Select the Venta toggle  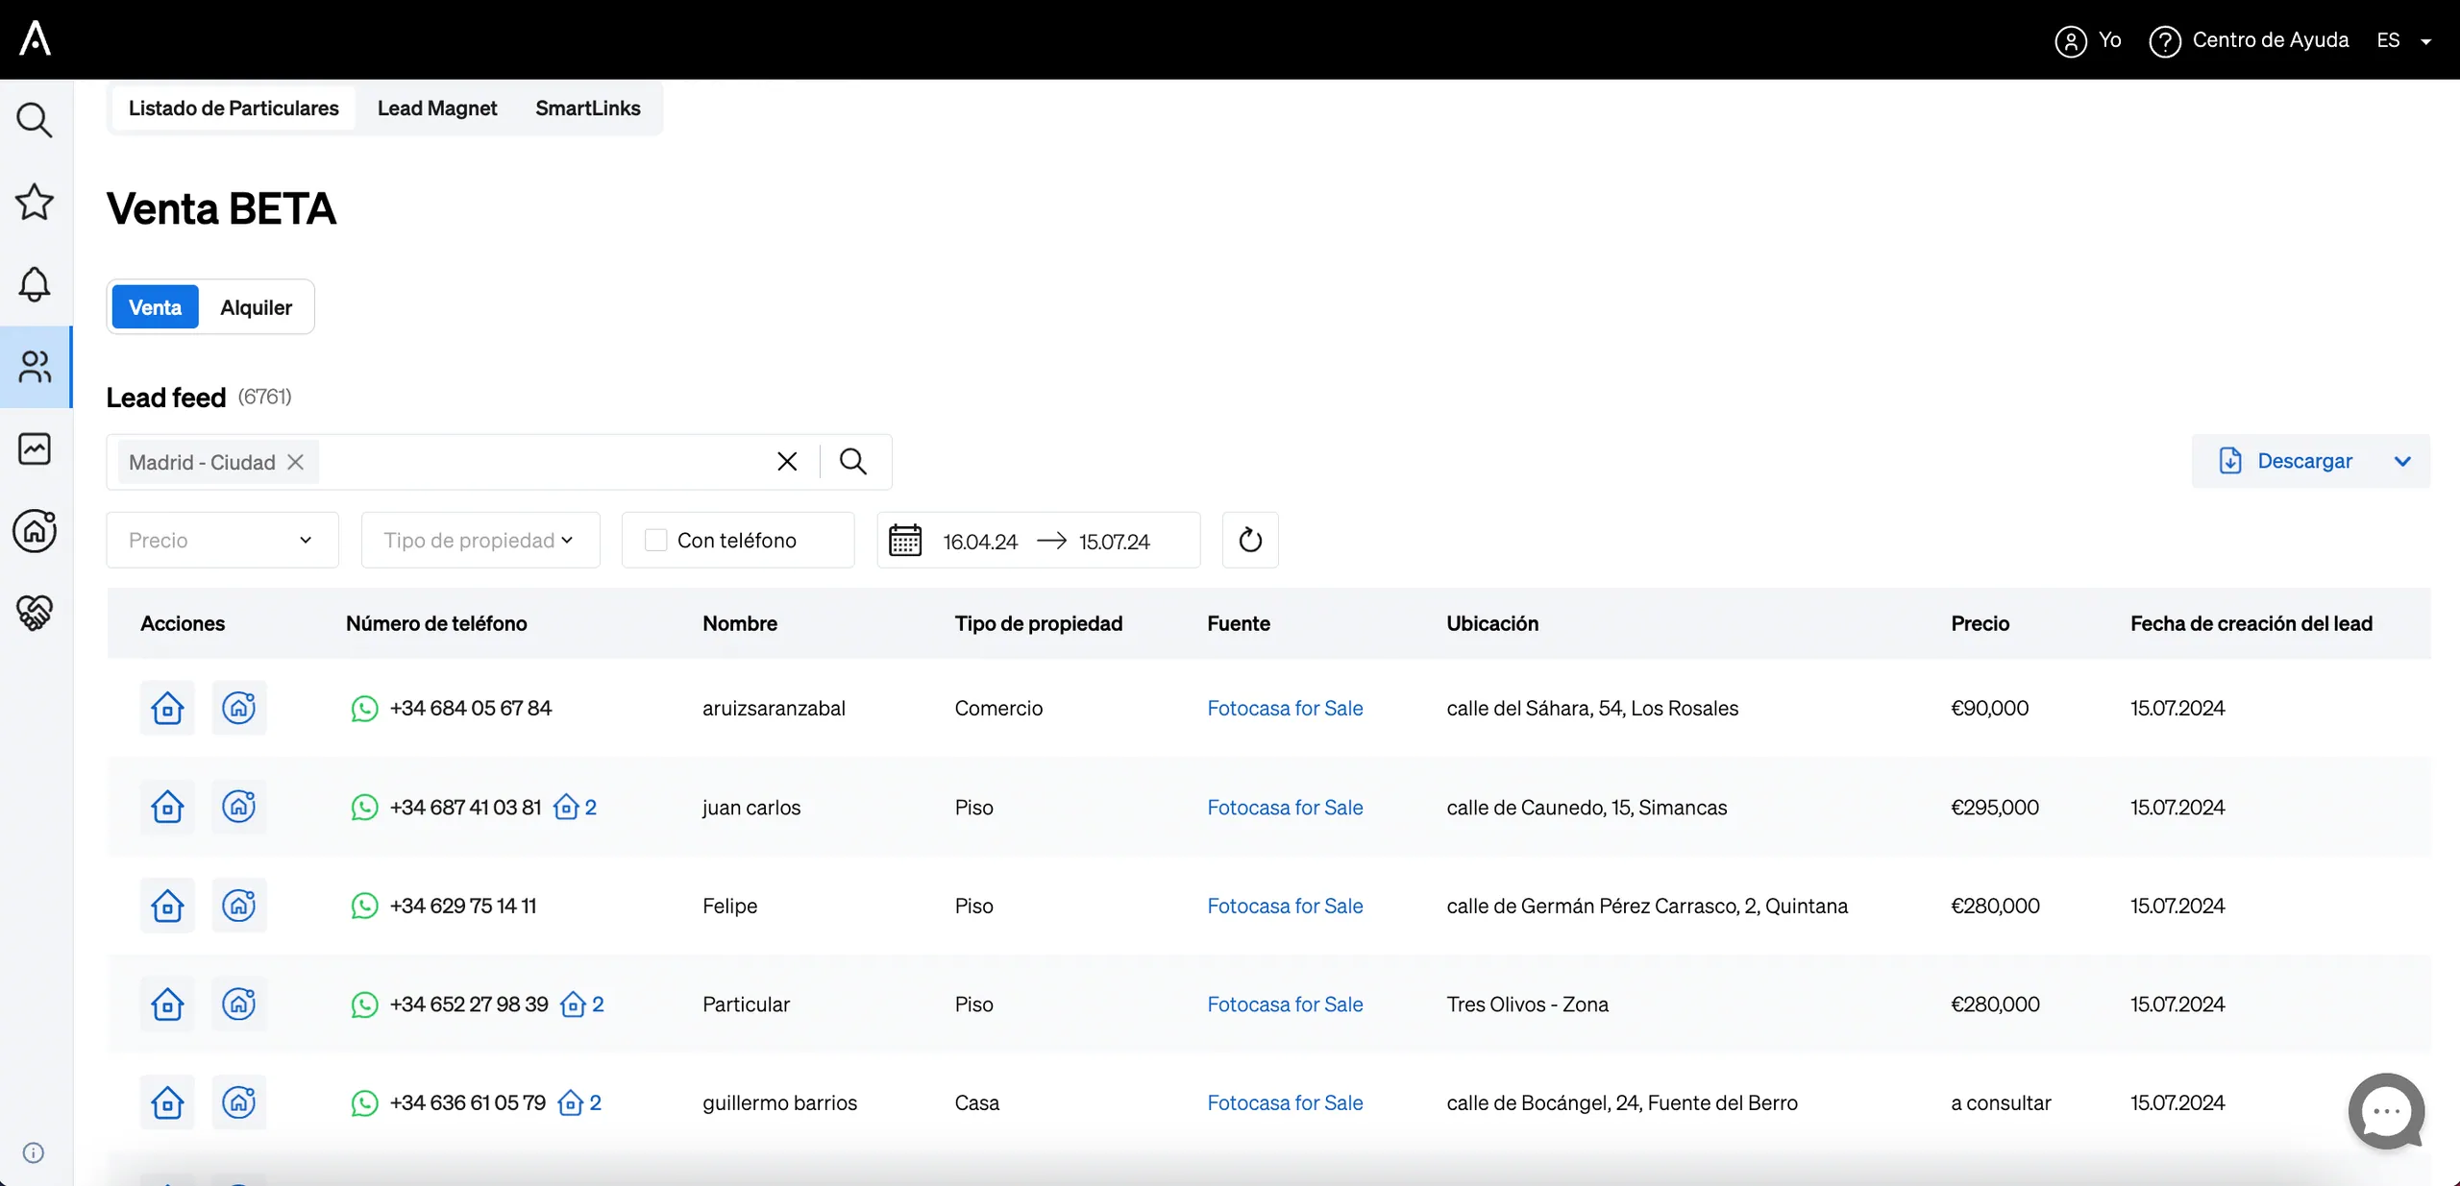[x=155, y=307]
